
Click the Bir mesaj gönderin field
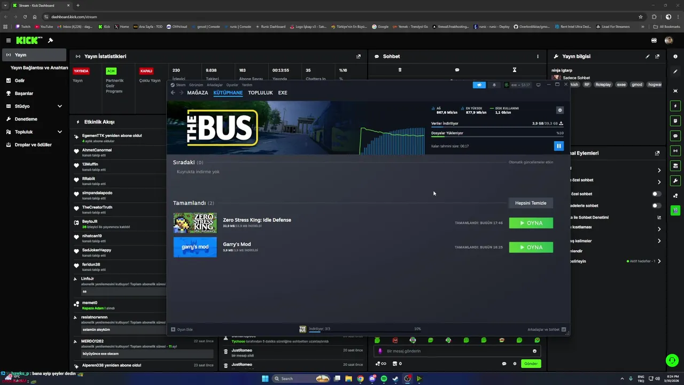coord(457,351)
